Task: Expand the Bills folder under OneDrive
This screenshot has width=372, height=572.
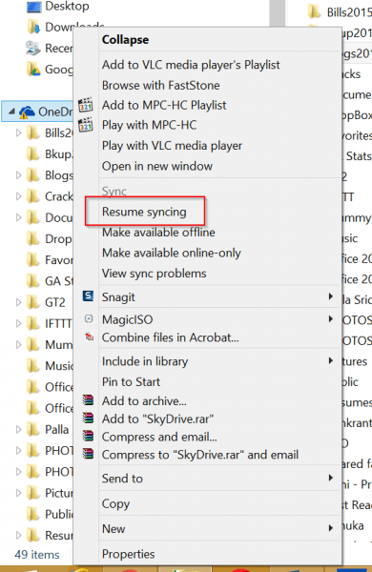Action: click(18, 133)
